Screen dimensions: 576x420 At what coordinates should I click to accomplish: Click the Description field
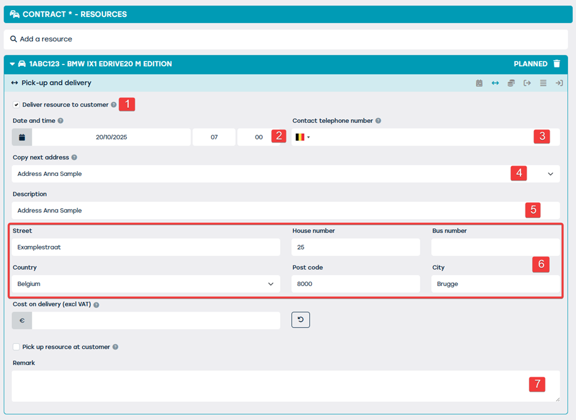pos(286,211)
